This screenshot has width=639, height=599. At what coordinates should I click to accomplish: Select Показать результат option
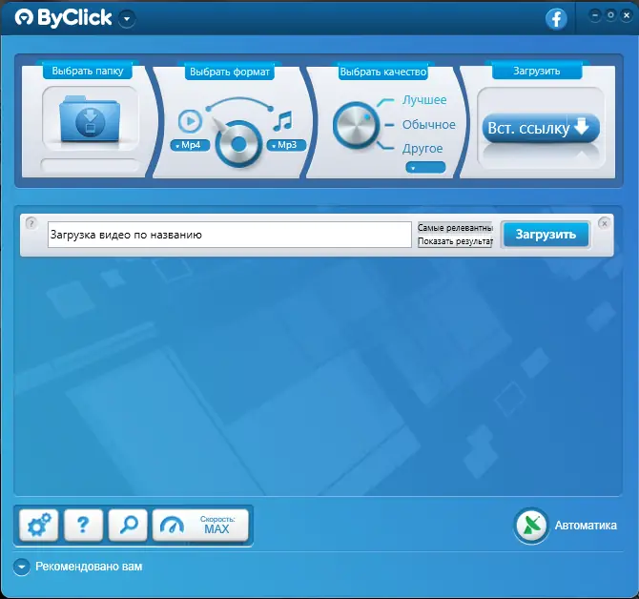[x=455, y=241]
